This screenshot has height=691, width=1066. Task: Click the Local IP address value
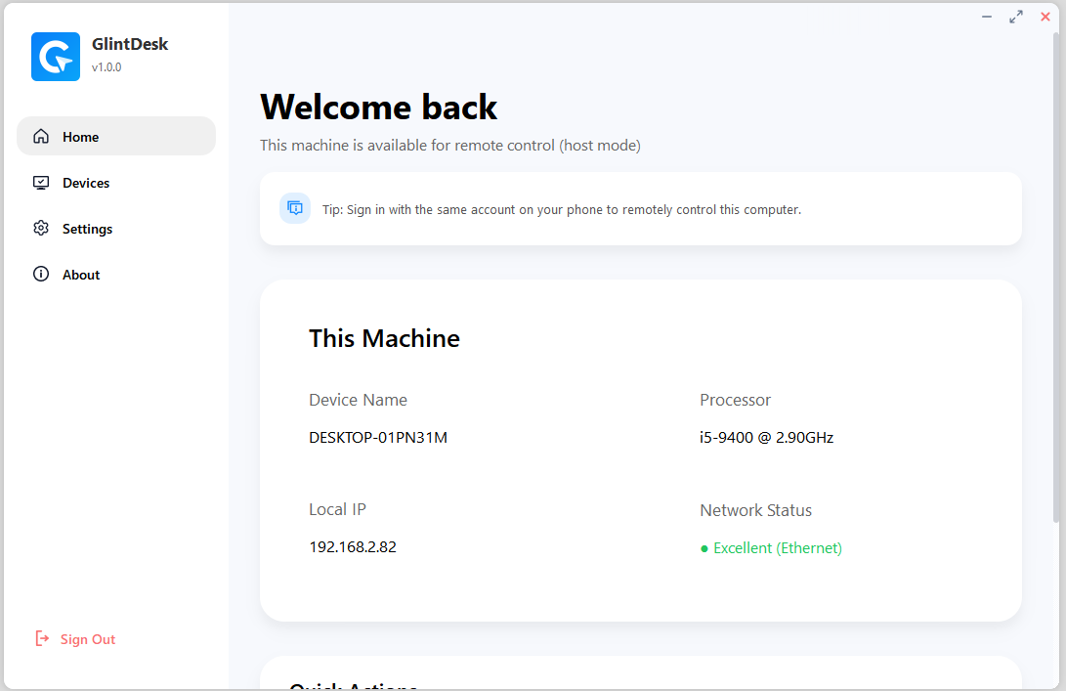[x=353, y=546]
